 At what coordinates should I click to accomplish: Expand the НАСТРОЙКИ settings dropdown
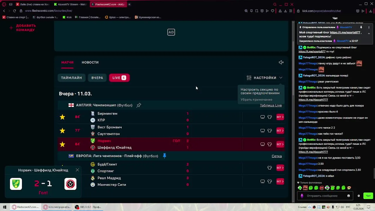pyautogui.click(x=265, y=78)
